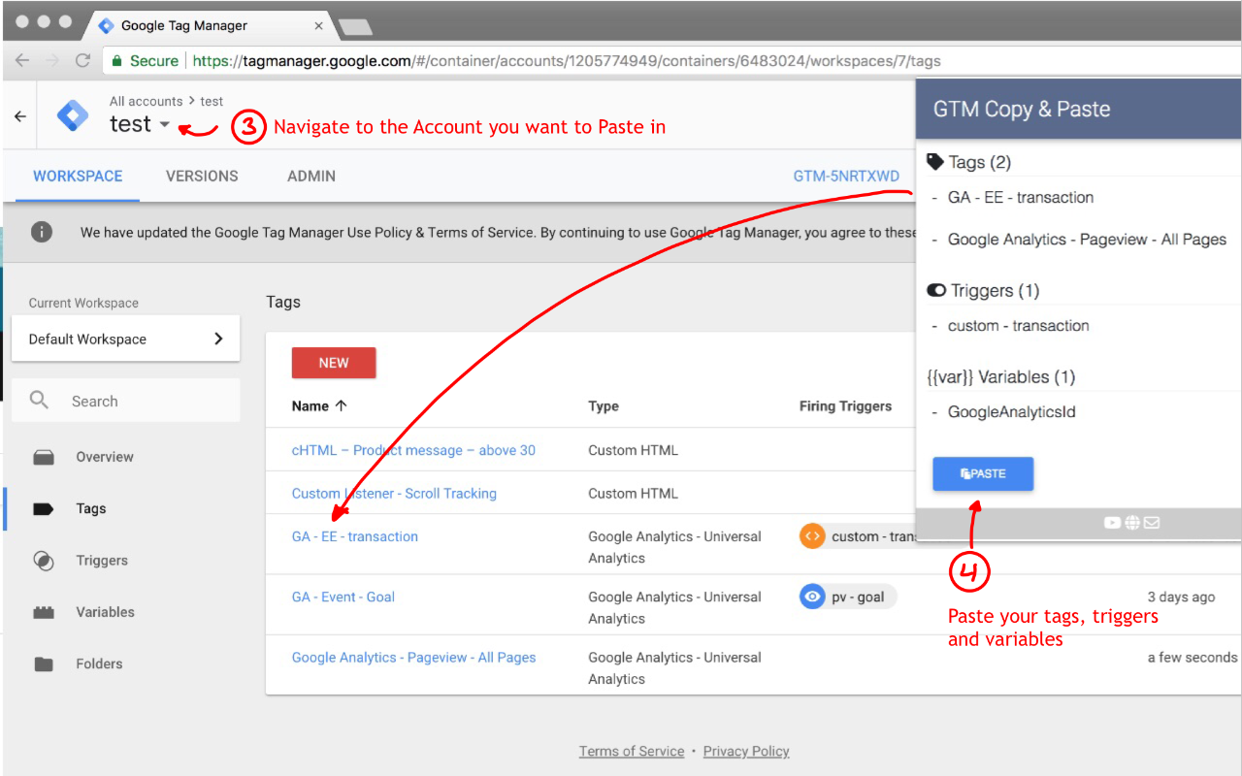This screenshot has height=776, width=1242.
Task: Open Overview in the sidebar
Action: 105,457
